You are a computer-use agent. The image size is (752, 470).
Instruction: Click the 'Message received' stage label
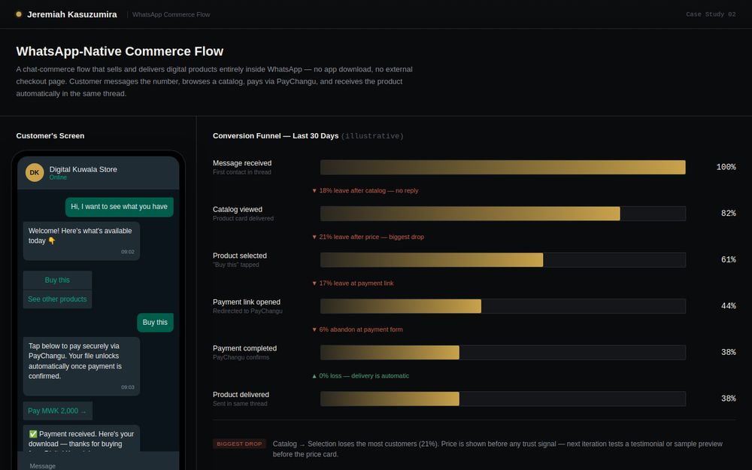[x=242, y=163]
